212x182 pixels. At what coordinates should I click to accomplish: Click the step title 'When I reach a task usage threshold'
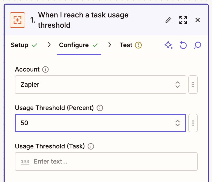(83, 20)
